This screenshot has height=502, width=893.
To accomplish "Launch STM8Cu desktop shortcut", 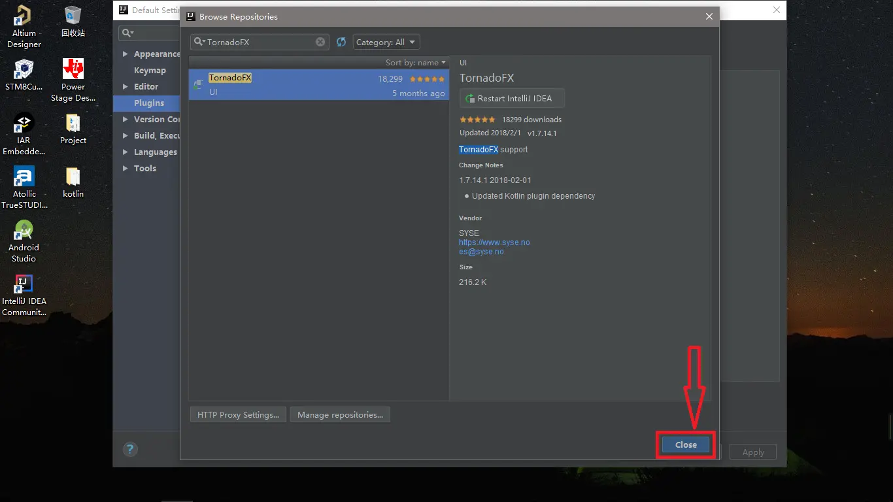I will 24,75.
